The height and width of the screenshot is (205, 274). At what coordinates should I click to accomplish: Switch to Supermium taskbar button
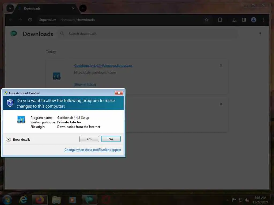[89, 200]
